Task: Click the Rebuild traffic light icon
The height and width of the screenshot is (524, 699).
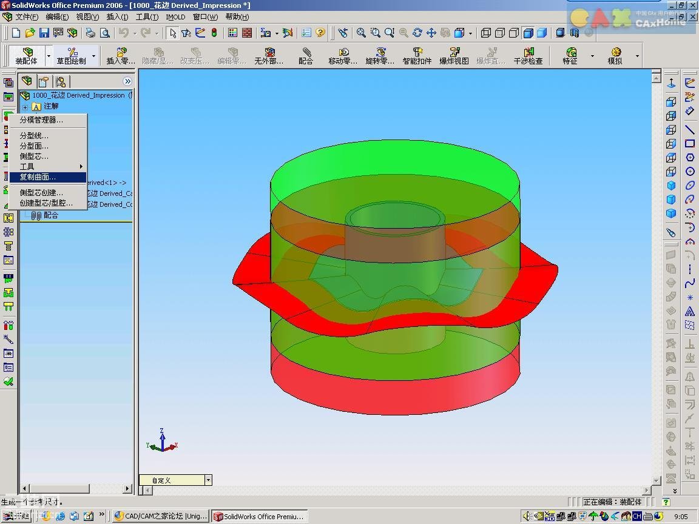Action: pos(214,33)
